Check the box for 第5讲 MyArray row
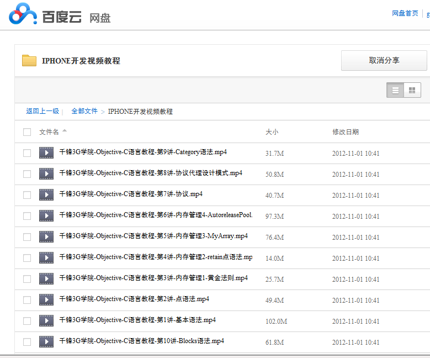 (x=27, y=237)
